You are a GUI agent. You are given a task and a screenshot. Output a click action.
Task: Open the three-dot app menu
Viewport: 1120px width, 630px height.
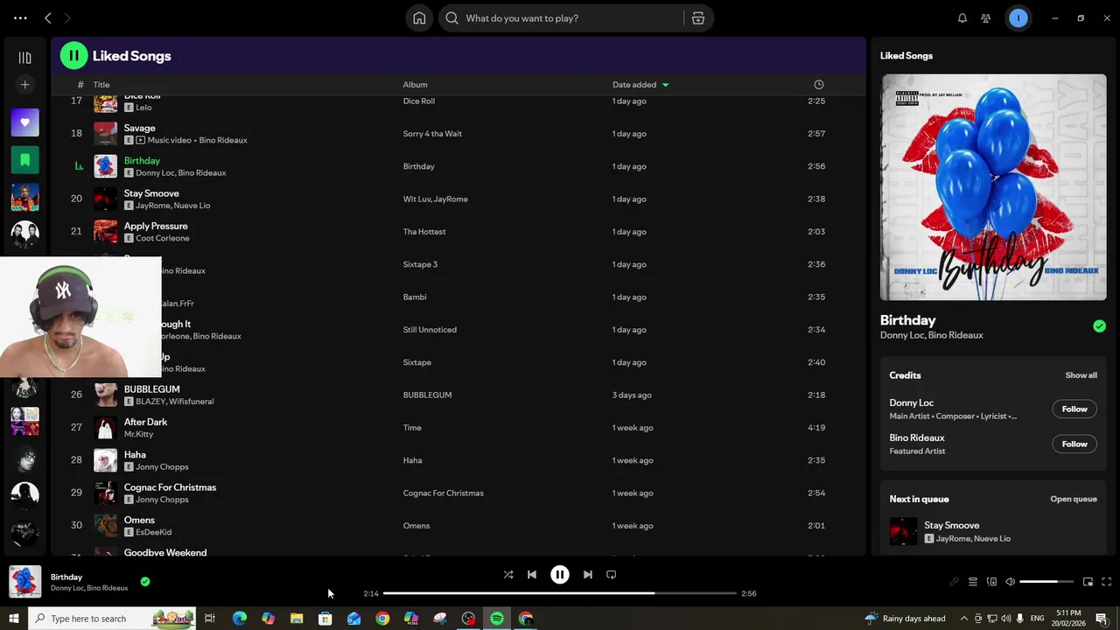pos(20,18)
